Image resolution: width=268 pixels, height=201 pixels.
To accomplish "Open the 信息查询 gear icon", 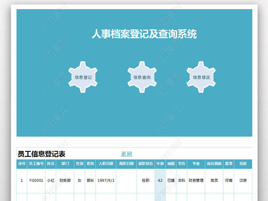I will pyautogui.click(x=142, y=77).
